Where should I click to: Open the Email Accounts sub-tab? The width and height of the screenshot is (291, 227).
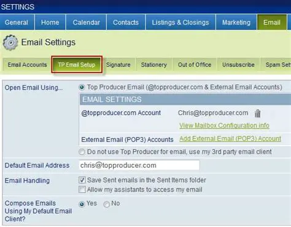click(x=27, y=65)
